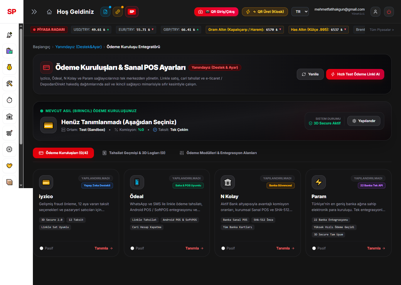Screen dimensions: 401x285
Task: Switch to Ödeme Modülleri & Entegrasyon Alanları tab
Action: click(x=218, y=153)
